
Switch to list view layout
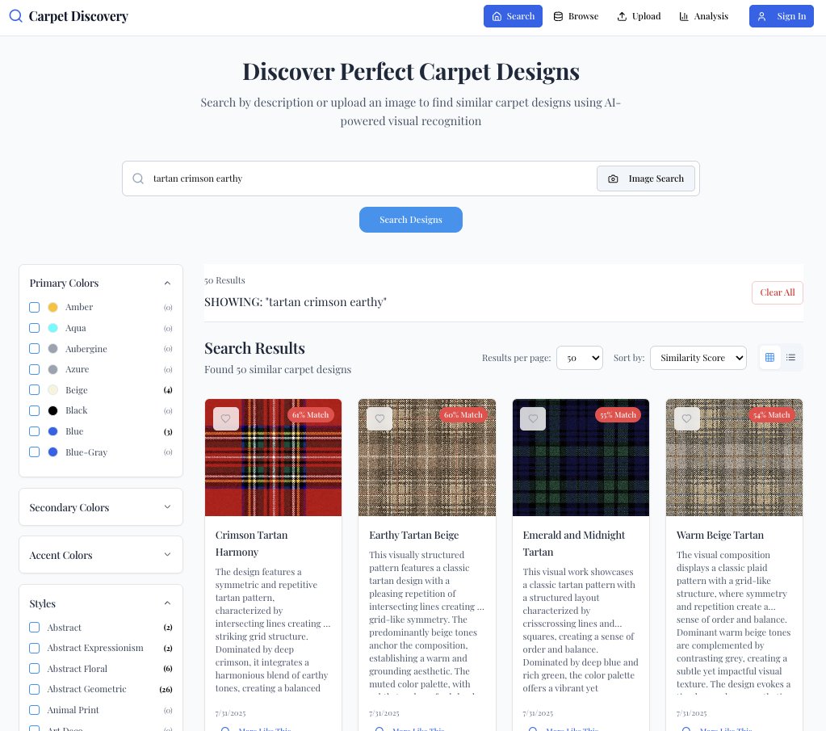pos(790,357)
